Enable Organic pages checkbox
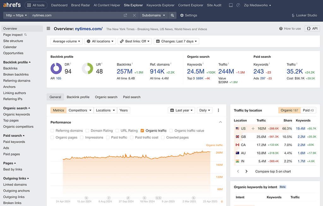 point(52,137)
